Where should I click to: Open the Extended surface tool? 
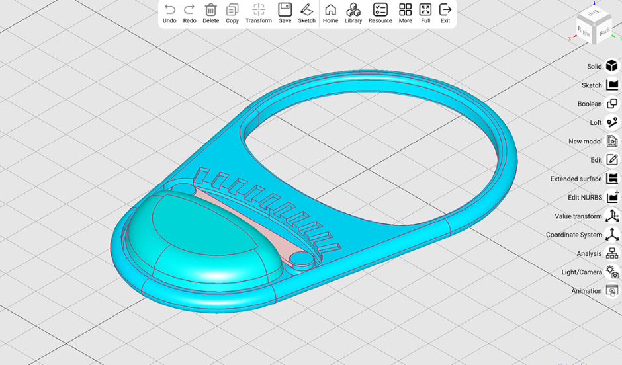pyautogui.click(x=612, y=179)
